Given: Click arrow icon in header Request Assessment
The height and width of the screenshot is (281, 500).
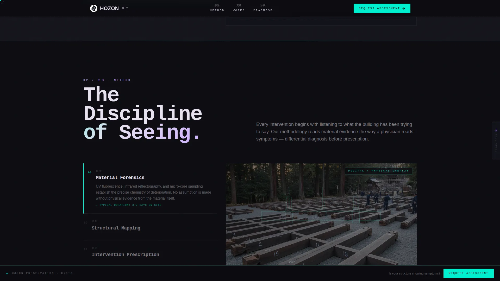Looking at the screenshot, I should point(404,8).
